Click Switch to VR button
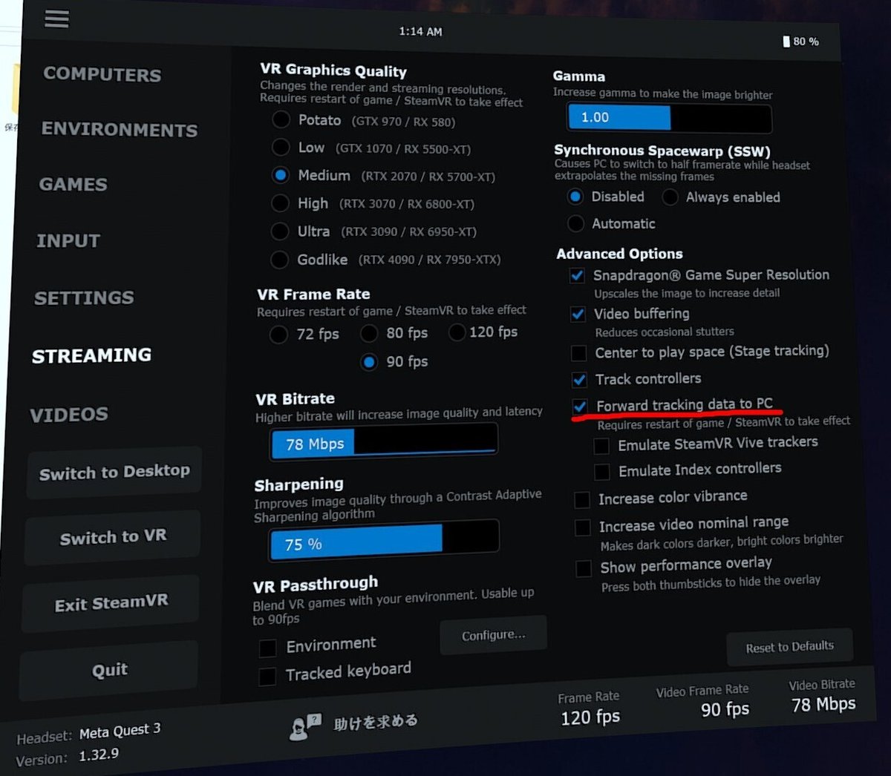This screenshot has height=776, width=891. point(113,537)
